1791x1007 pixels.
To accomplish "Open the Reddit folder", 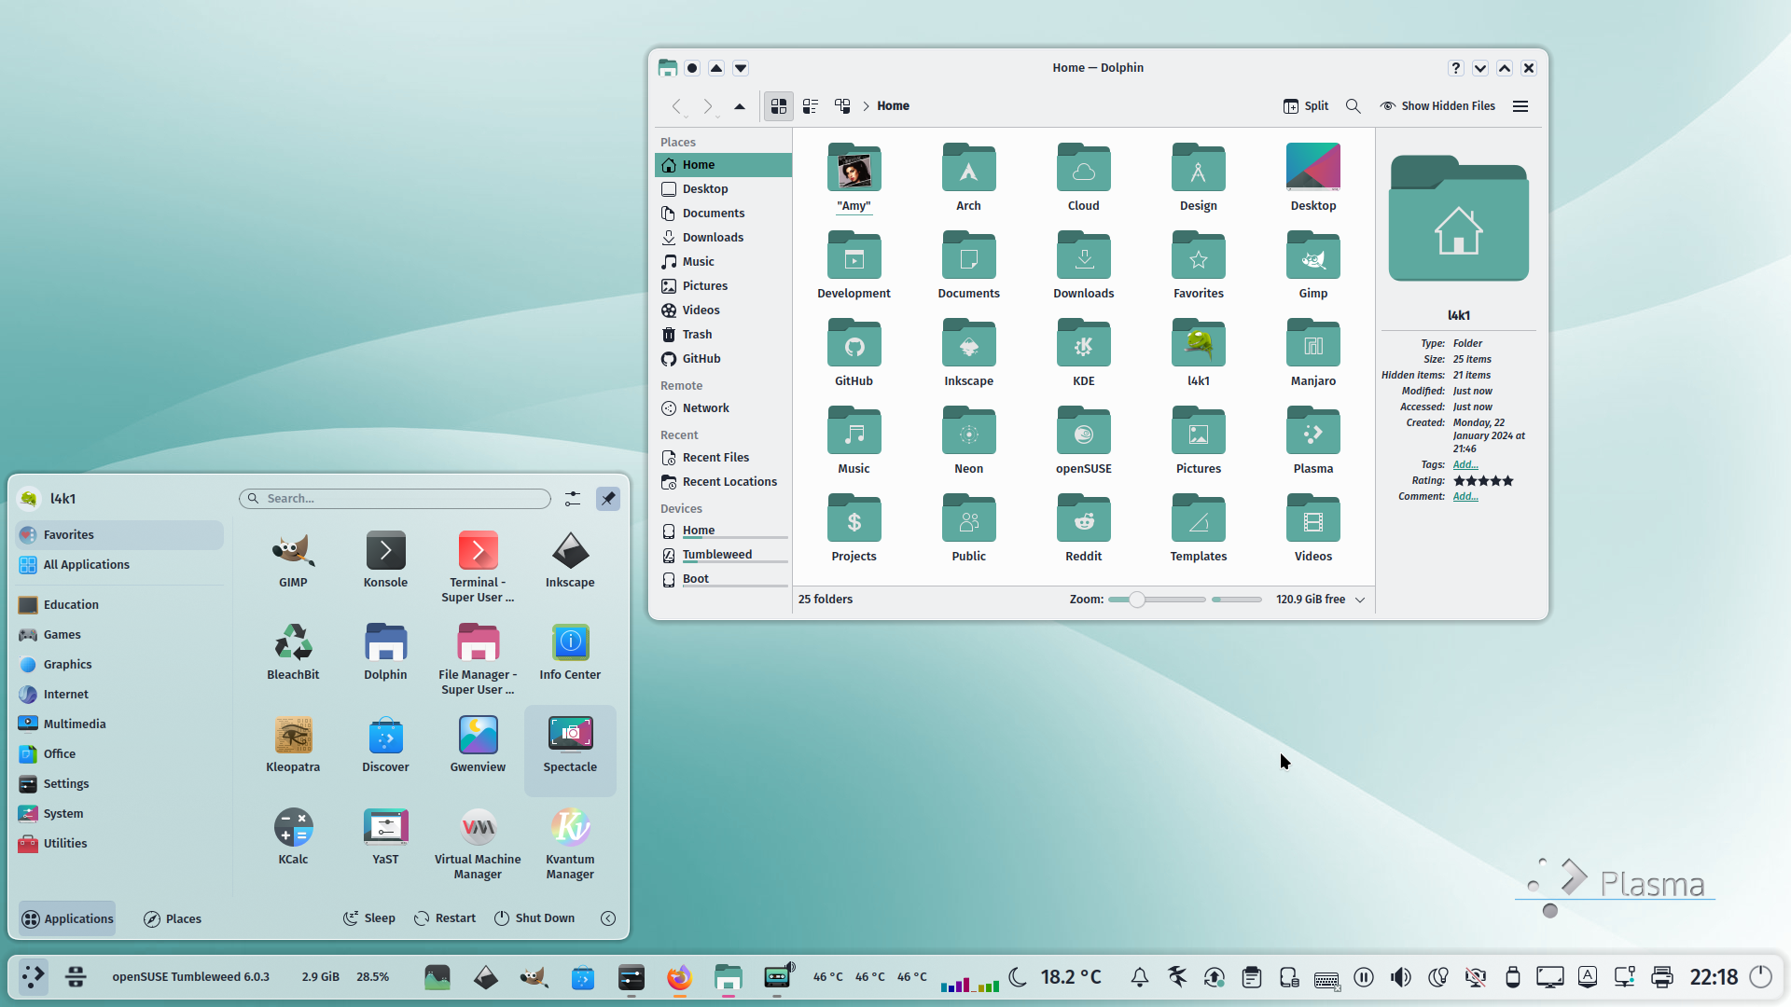I will [x=1083, y=529].
